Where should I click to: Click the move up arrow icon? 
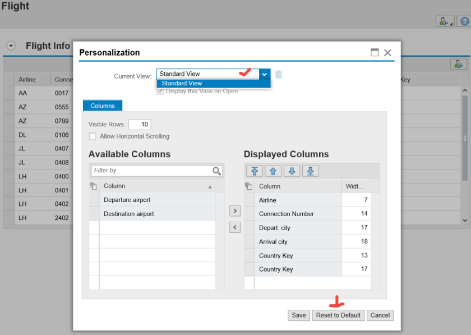[x=273, y=171]
